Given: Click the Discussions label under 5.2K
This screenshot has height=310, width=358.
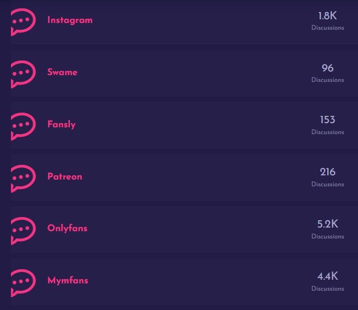Looking at the screenshot, I should [x=328, y=236].
